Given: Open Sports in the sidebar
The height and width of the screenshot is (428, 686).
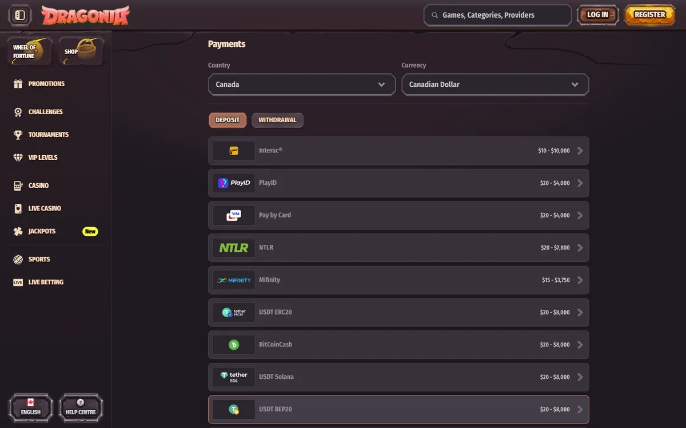Looking at the screenshot, I should coord(39,259).
